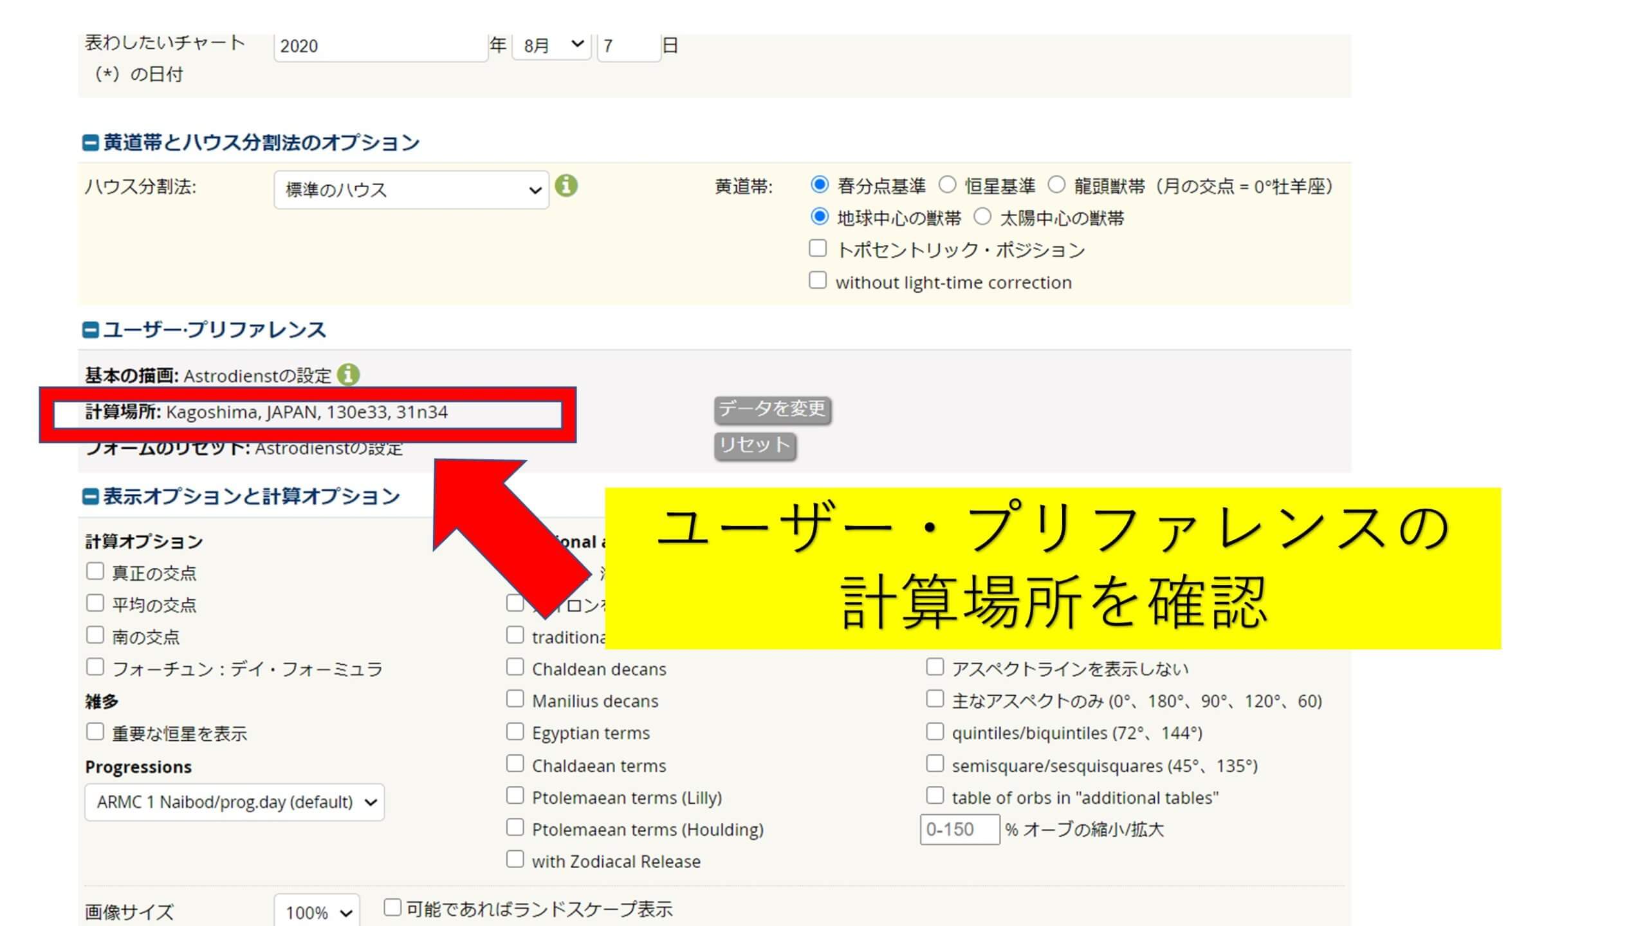Viewport: 1647px width, 926px height.
Task: Enable トポセントリック・ポジション checkbox
Action: 817,249
